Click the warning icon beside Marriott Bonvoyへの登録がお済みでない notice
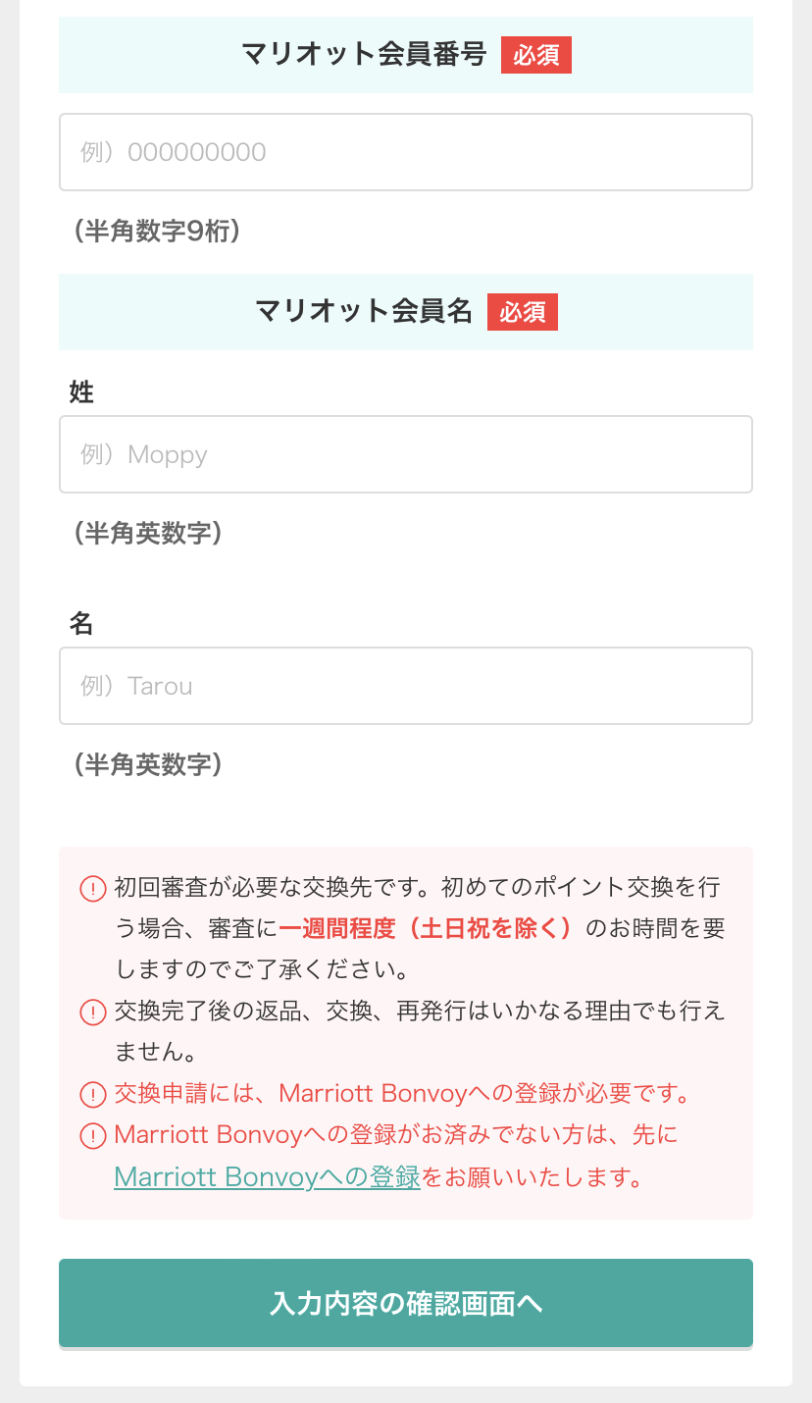 click(x=92, y=1136)
